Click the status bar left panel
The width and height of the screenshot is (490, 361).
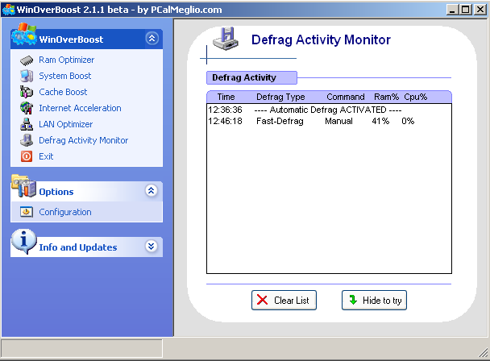point(82,348)
